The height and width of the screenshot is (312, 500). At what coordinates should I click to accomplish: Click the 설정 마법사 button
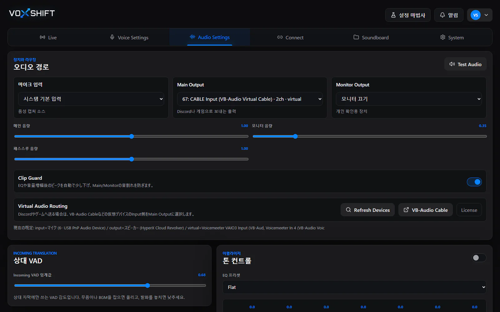408,15
